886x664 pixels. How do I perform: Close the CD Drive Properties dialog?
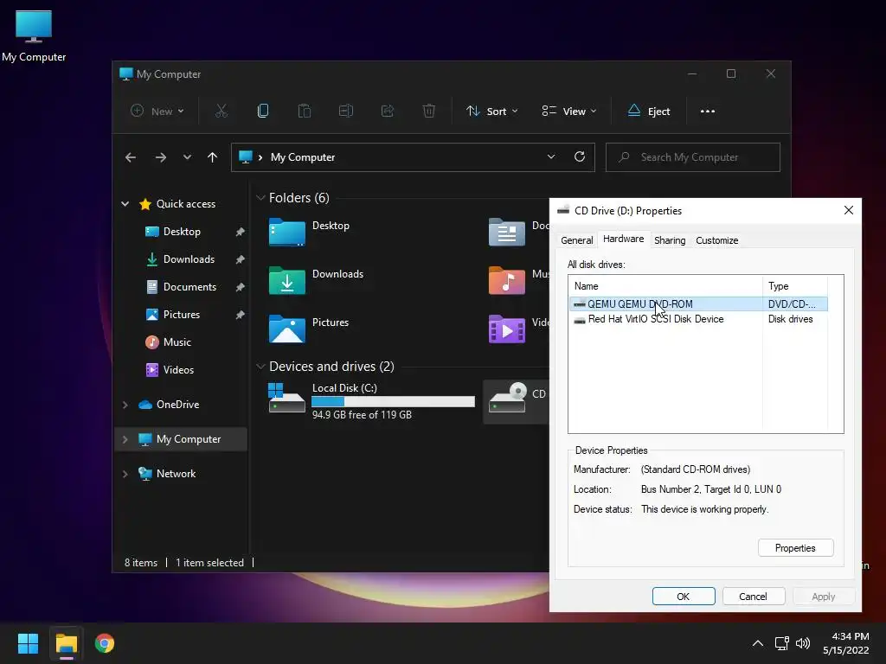click(848, 210)
